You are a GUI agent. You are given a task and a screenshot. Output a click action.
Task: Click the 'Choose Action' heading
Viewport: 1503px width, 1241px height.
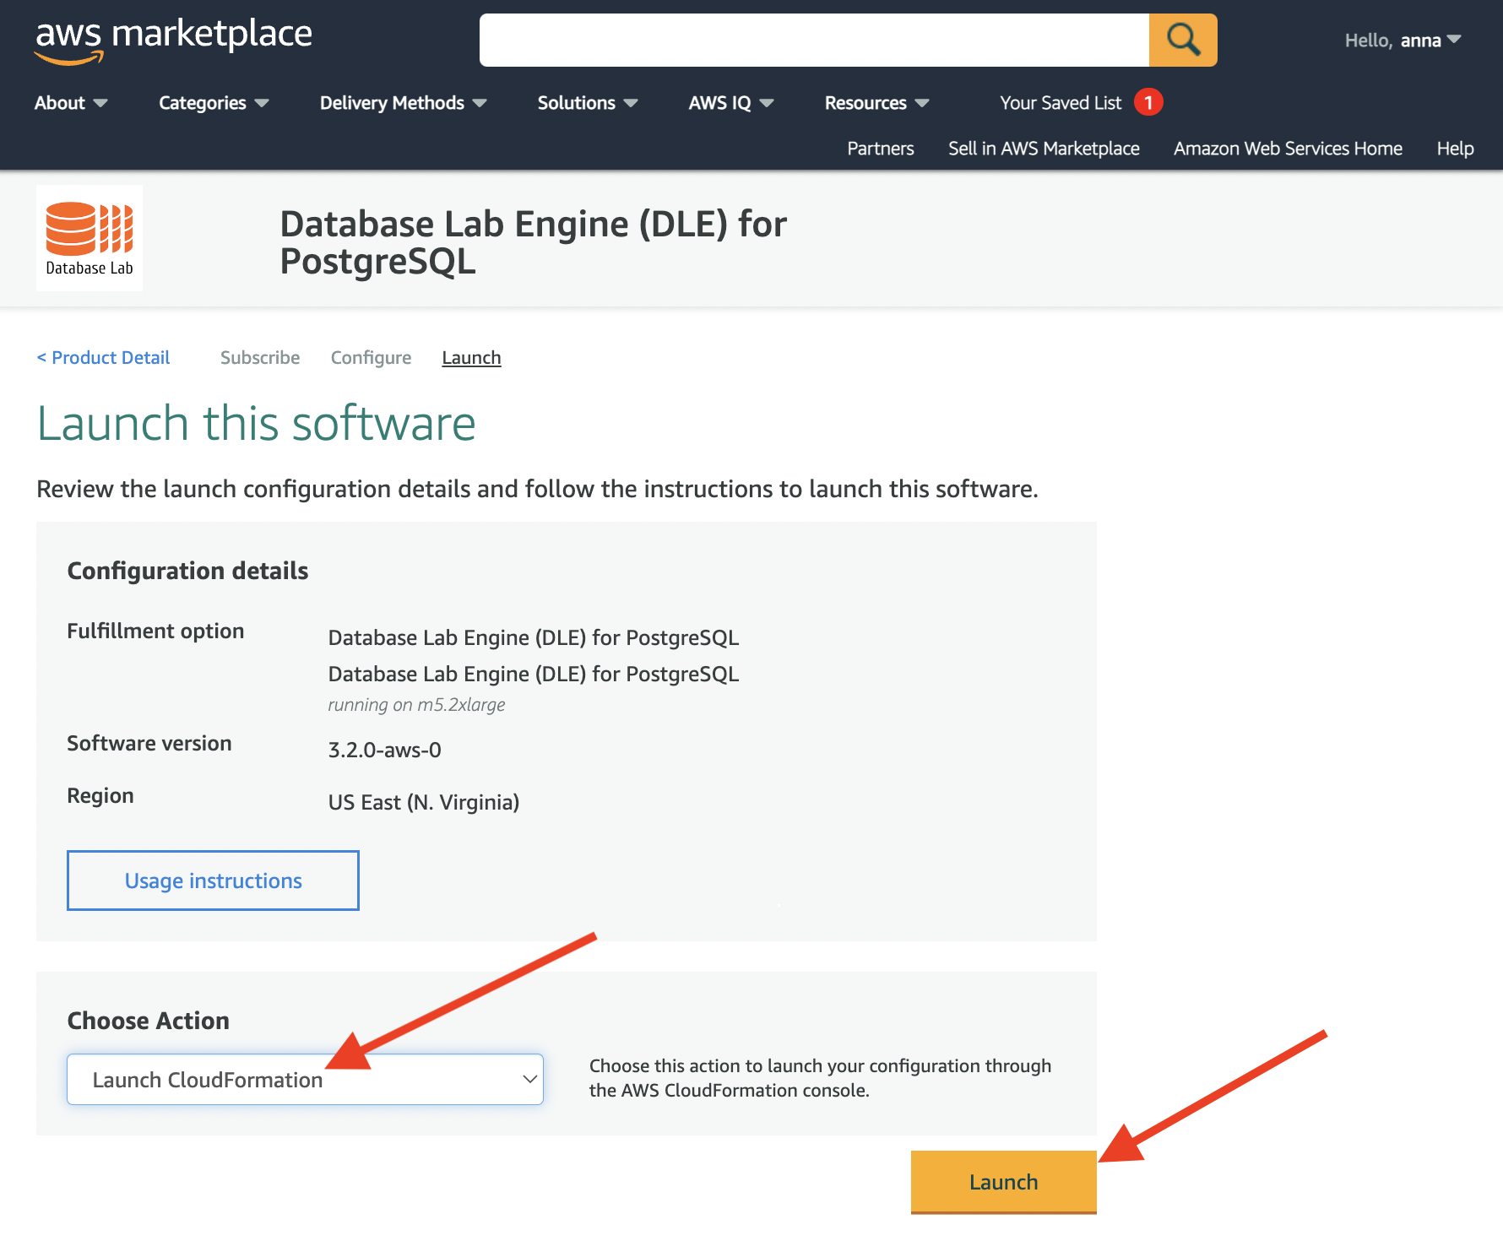point(148,1021)
